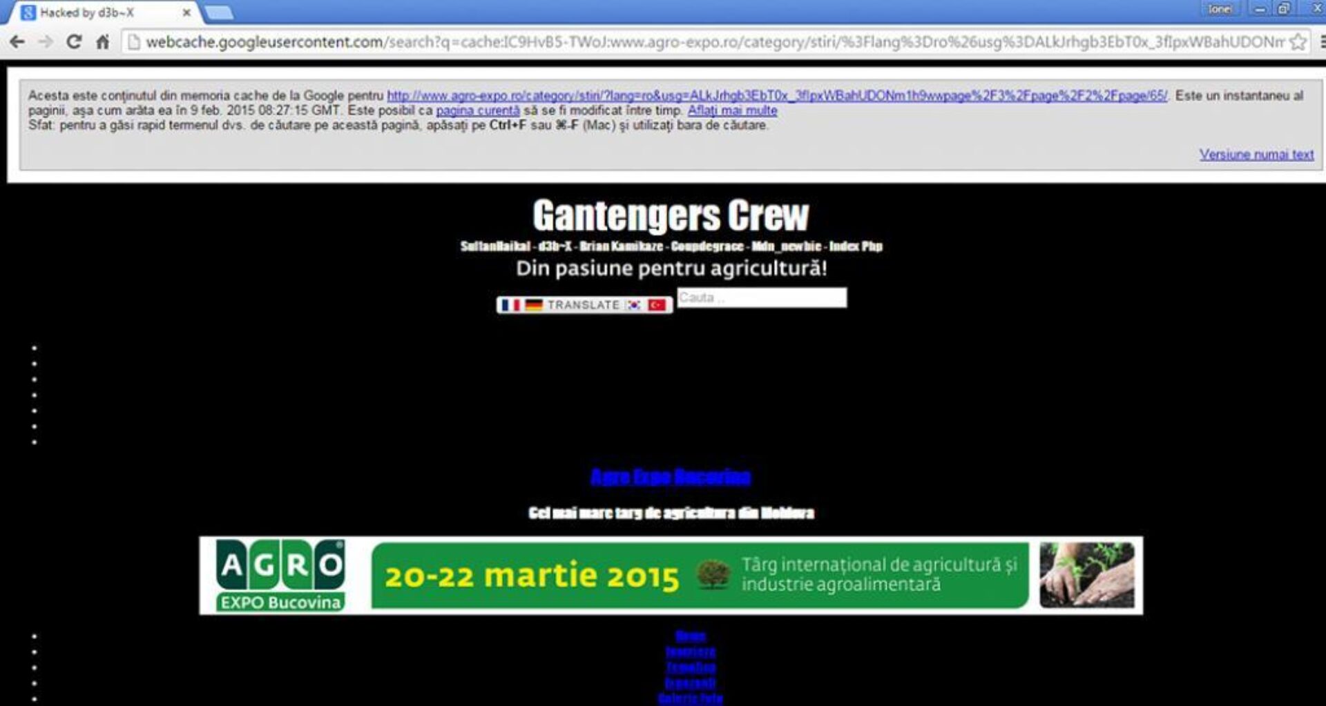Screen dimensions: 1326x706
Task: Open the third blue menu link under the banner
Action: coord(691,667)
